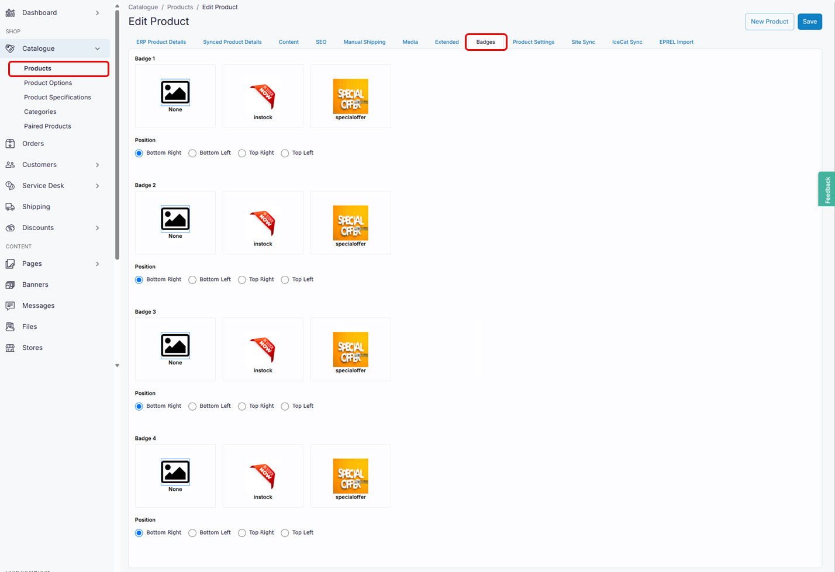Open Customers using its sidebar icon
The height and width of the screenshot is (572, 835).
point(10,164)
